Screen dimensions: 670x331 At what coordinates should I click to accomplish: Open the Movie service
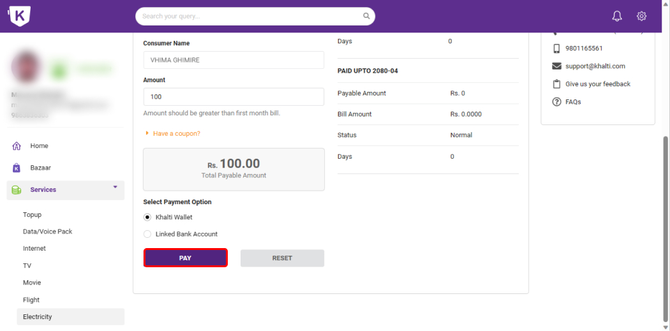click(x=32, y=283)
